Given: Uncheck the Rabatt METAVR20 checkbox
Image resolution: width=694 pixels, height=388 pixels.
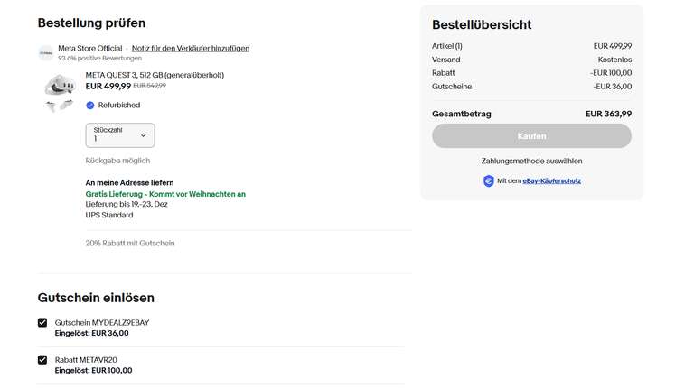Looking at the screenshot, I should click(x=42, y=360).
